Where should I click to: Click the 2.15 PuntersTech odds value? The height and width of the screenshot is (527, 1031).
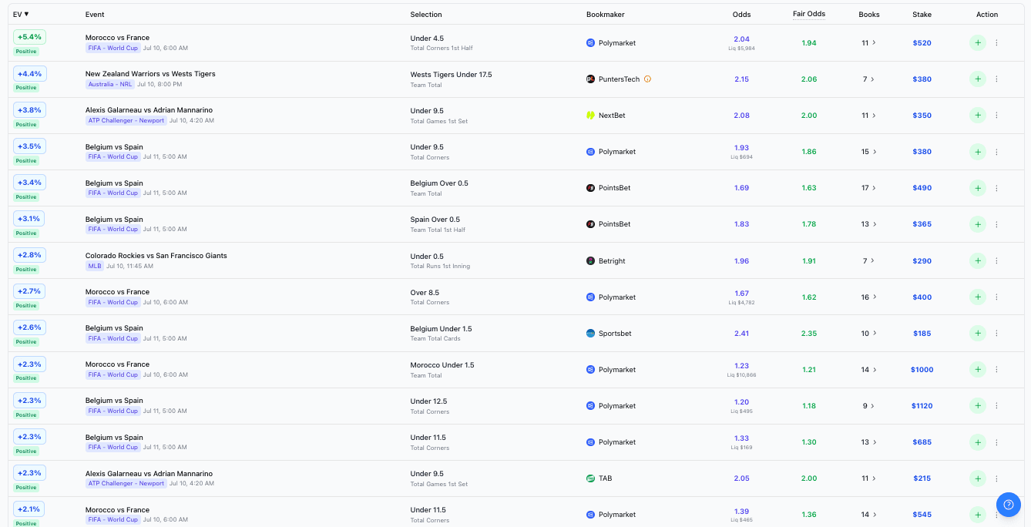tap(741, 79)
